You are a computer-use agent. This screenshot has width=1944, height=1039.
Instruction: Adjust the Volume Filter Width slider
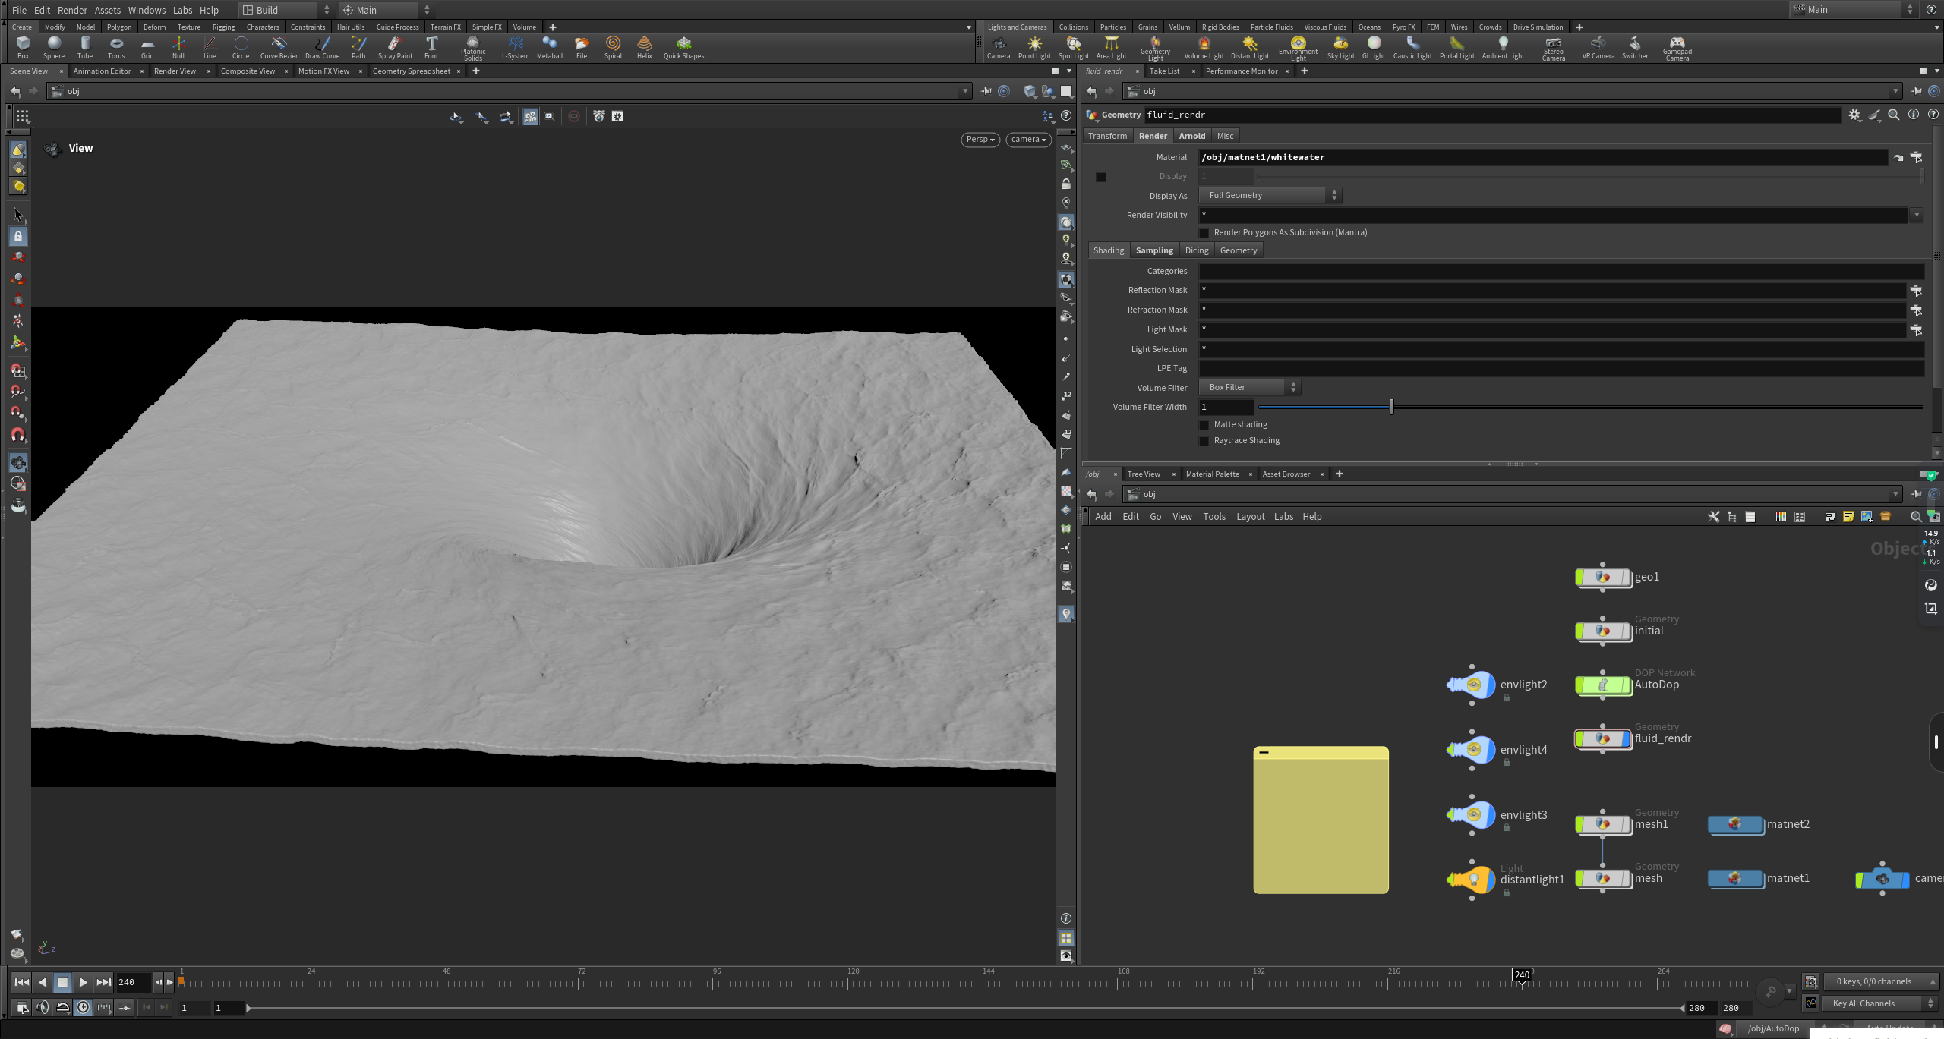coord(1391,408)
